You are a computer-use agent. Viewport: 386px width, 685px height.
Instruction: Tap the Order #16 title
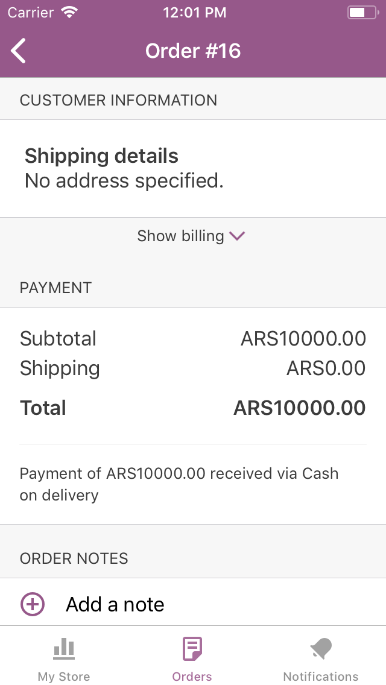pos(193,51)
